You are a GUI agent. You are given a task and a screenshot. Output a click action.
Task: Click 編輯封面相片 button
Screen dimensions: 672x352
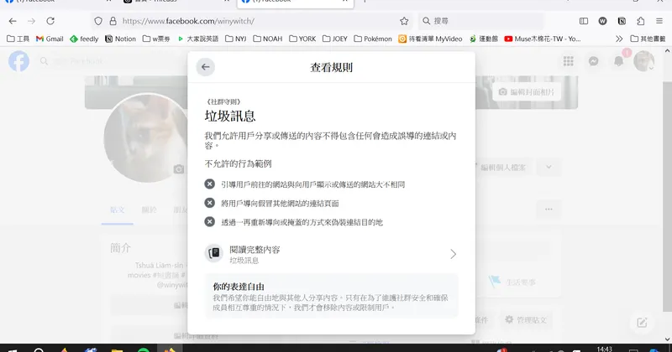(x=527, y=92)
